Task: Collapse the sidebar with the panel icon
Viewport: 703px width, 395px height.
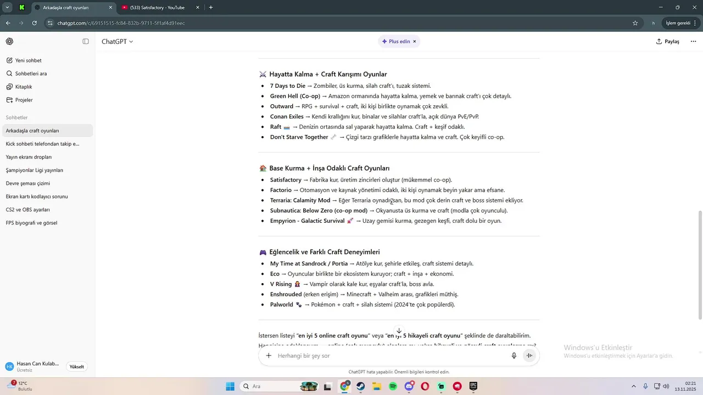Action: click(86, 41)
